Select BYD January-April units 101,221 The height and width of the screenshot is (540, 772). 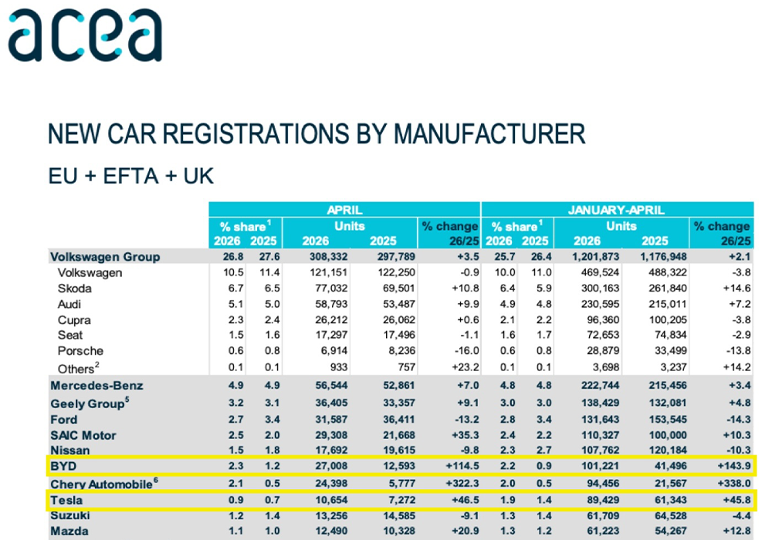[600, 466]
